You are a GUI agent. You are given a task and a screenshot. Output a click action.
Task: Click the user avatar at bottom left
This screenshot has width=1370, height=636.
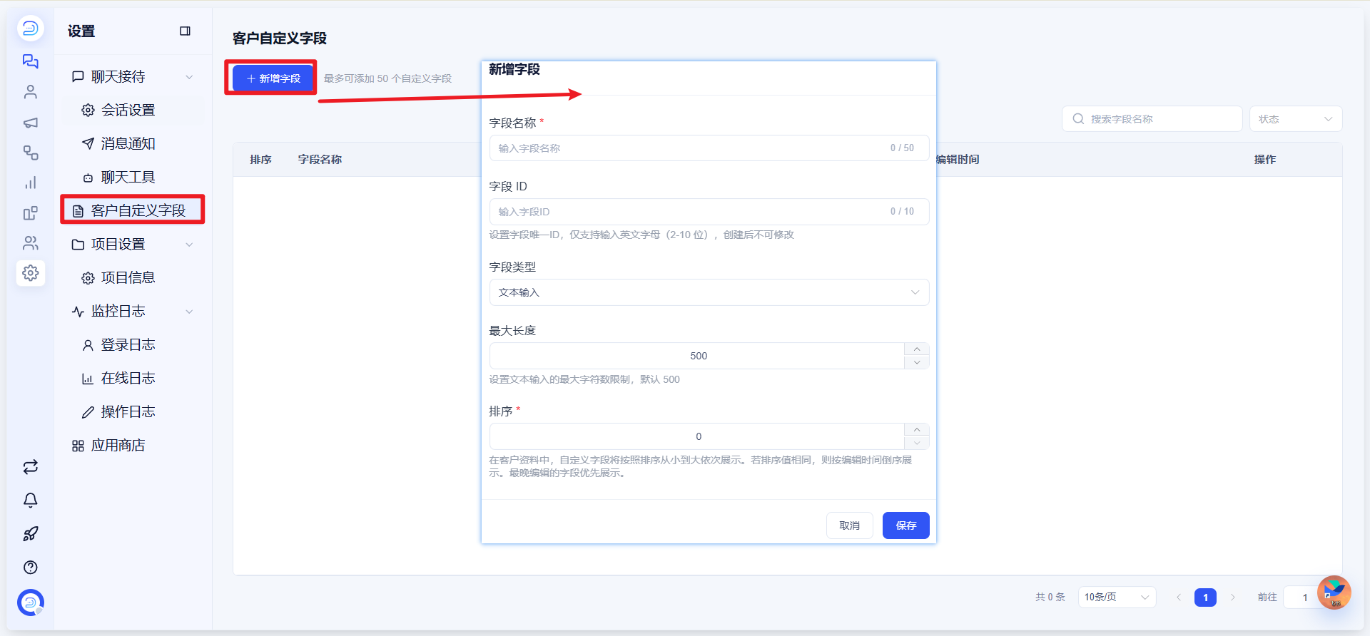[x=30, y=602]
